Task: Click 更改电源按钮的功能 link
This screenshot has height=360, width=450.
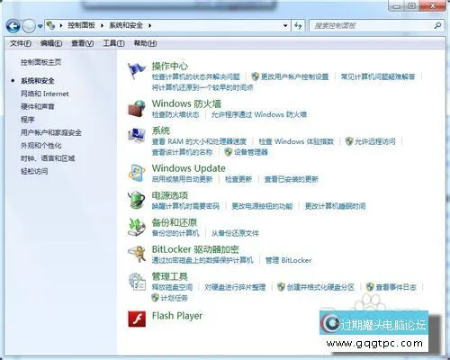Action: 262,206
